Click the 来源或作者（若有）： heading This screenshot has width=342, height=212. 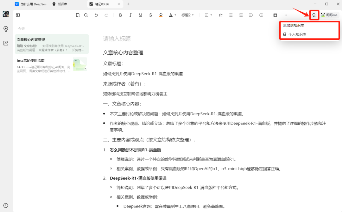click(124, 84)
